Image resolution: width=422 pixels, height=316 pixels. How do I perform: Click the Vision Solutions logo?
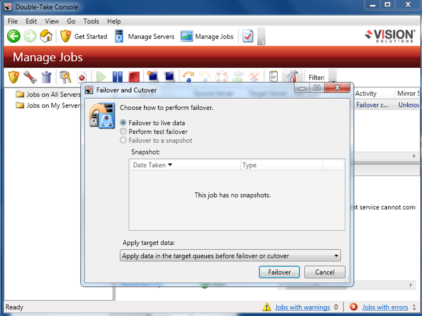point(390,36)
